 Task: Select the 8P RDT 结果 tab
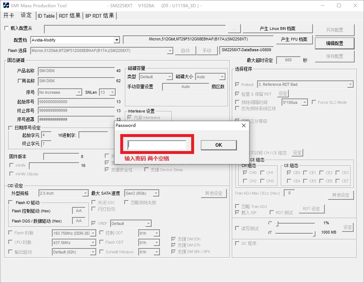click(x=100, y=16)
